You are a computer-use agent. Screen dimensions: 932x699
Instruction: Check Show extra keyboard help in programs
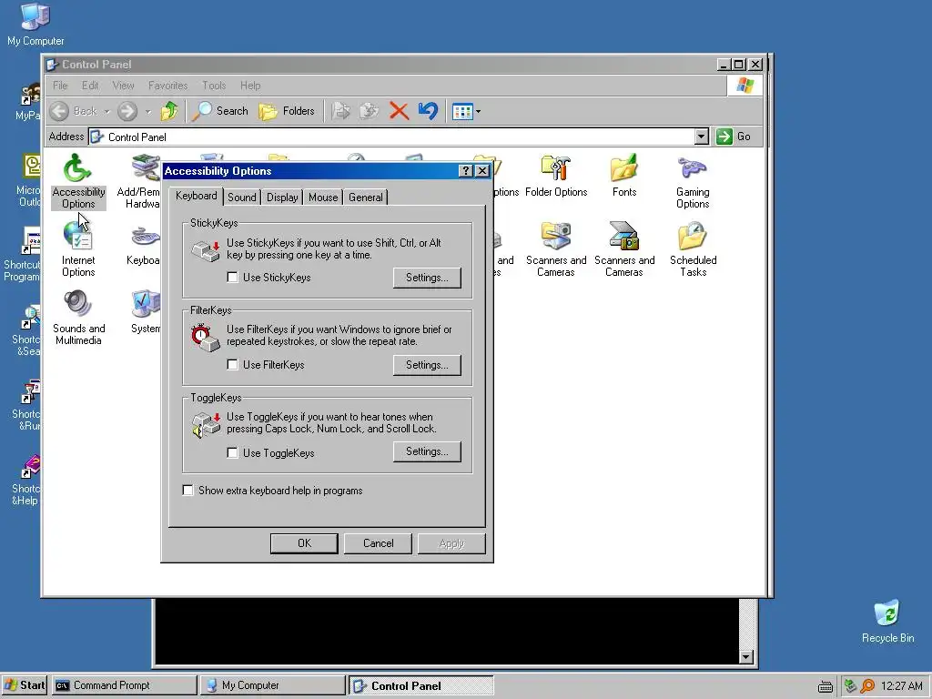click(187, 491)
